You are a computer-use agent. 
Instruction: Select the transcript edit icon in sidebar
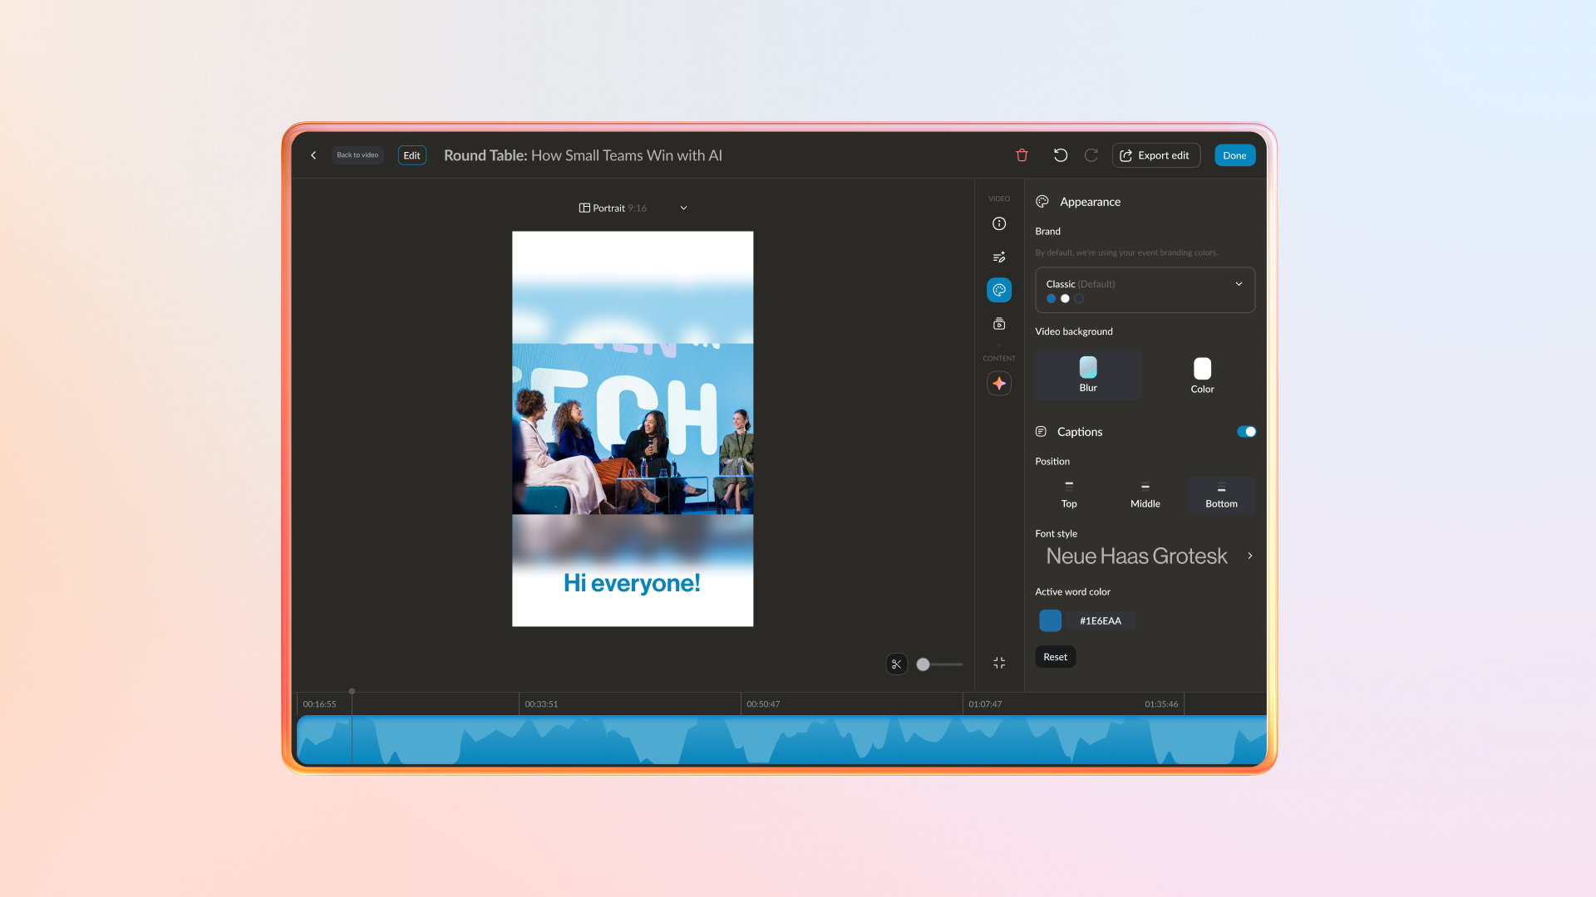click(999, 257)
